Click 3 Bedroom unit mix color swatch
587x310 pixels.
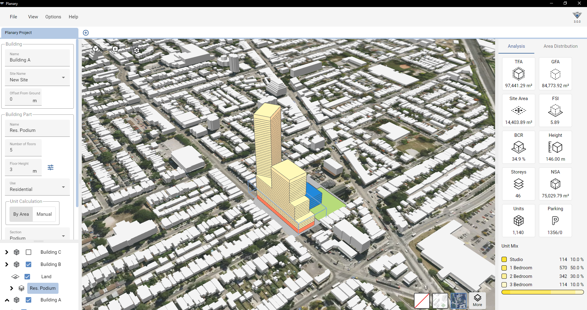point(504,285)
